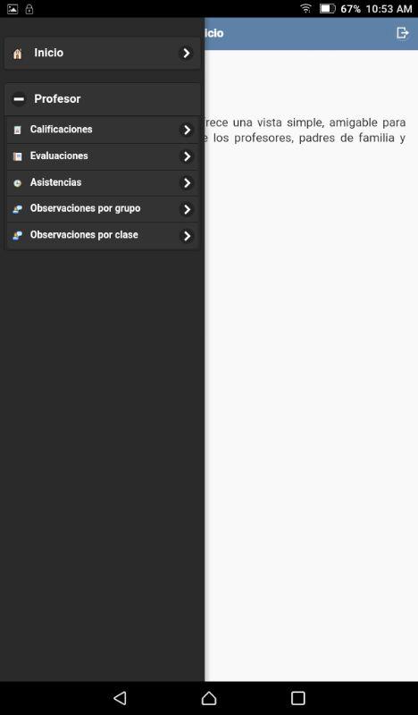The image size is (418, 715).
Task: Open the Evaluaciones menu item
Action: (x=103, y=156)
